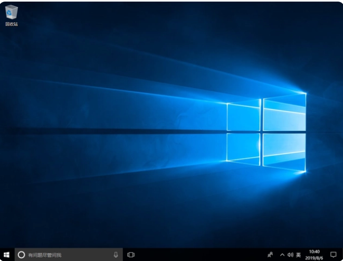Activate the microphone in the search box
343x261 pixels.
116,255
